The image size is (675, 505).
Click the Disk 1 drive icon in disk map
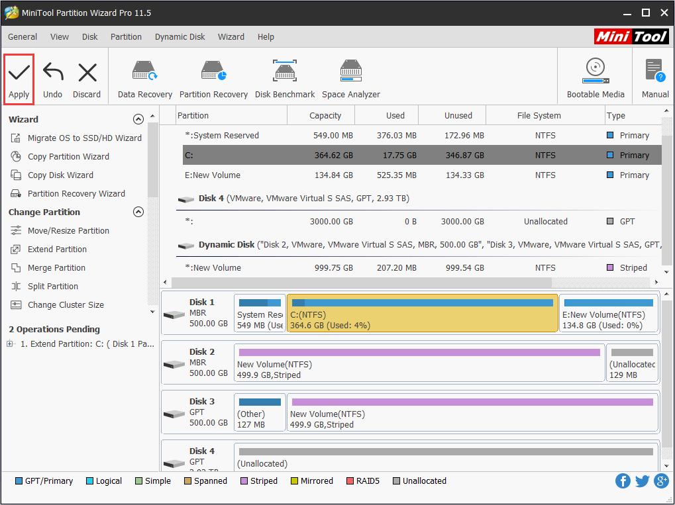click(x=174, y=315)
